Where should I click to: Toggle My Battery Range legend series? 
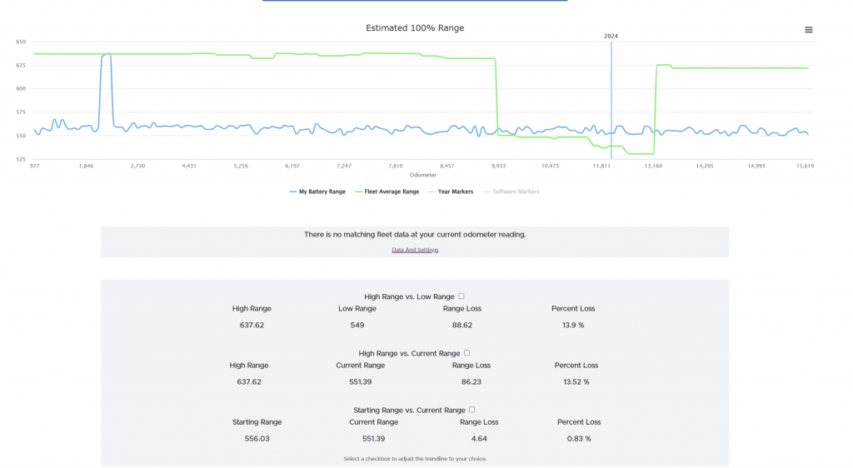[317, 192]
